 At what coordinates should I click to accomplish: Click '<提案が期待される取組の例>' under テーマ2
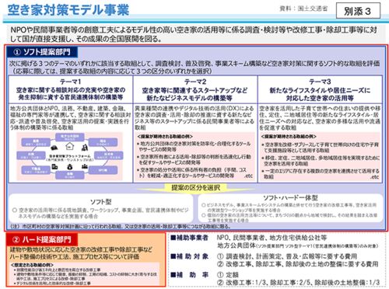[x=165, y=136]
